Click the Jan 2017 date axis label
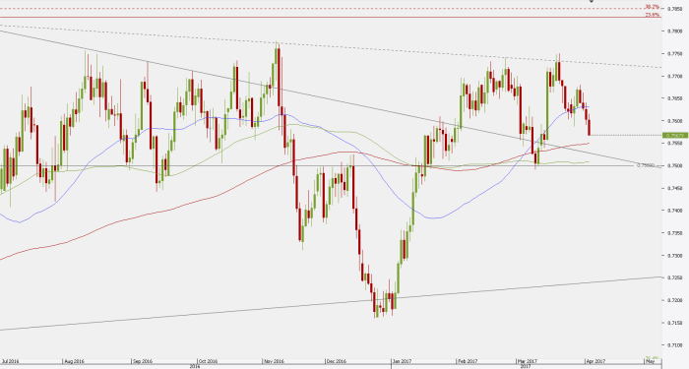The width and height of the screenshot is (689, 369). pos(402,361)
